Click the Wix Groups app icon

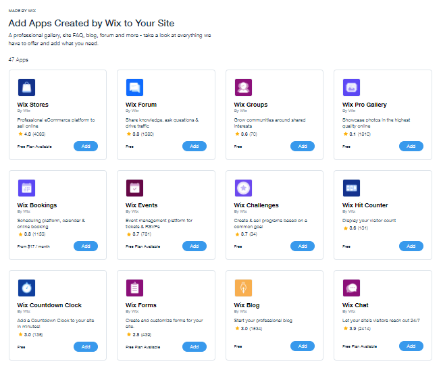point(243,87)
